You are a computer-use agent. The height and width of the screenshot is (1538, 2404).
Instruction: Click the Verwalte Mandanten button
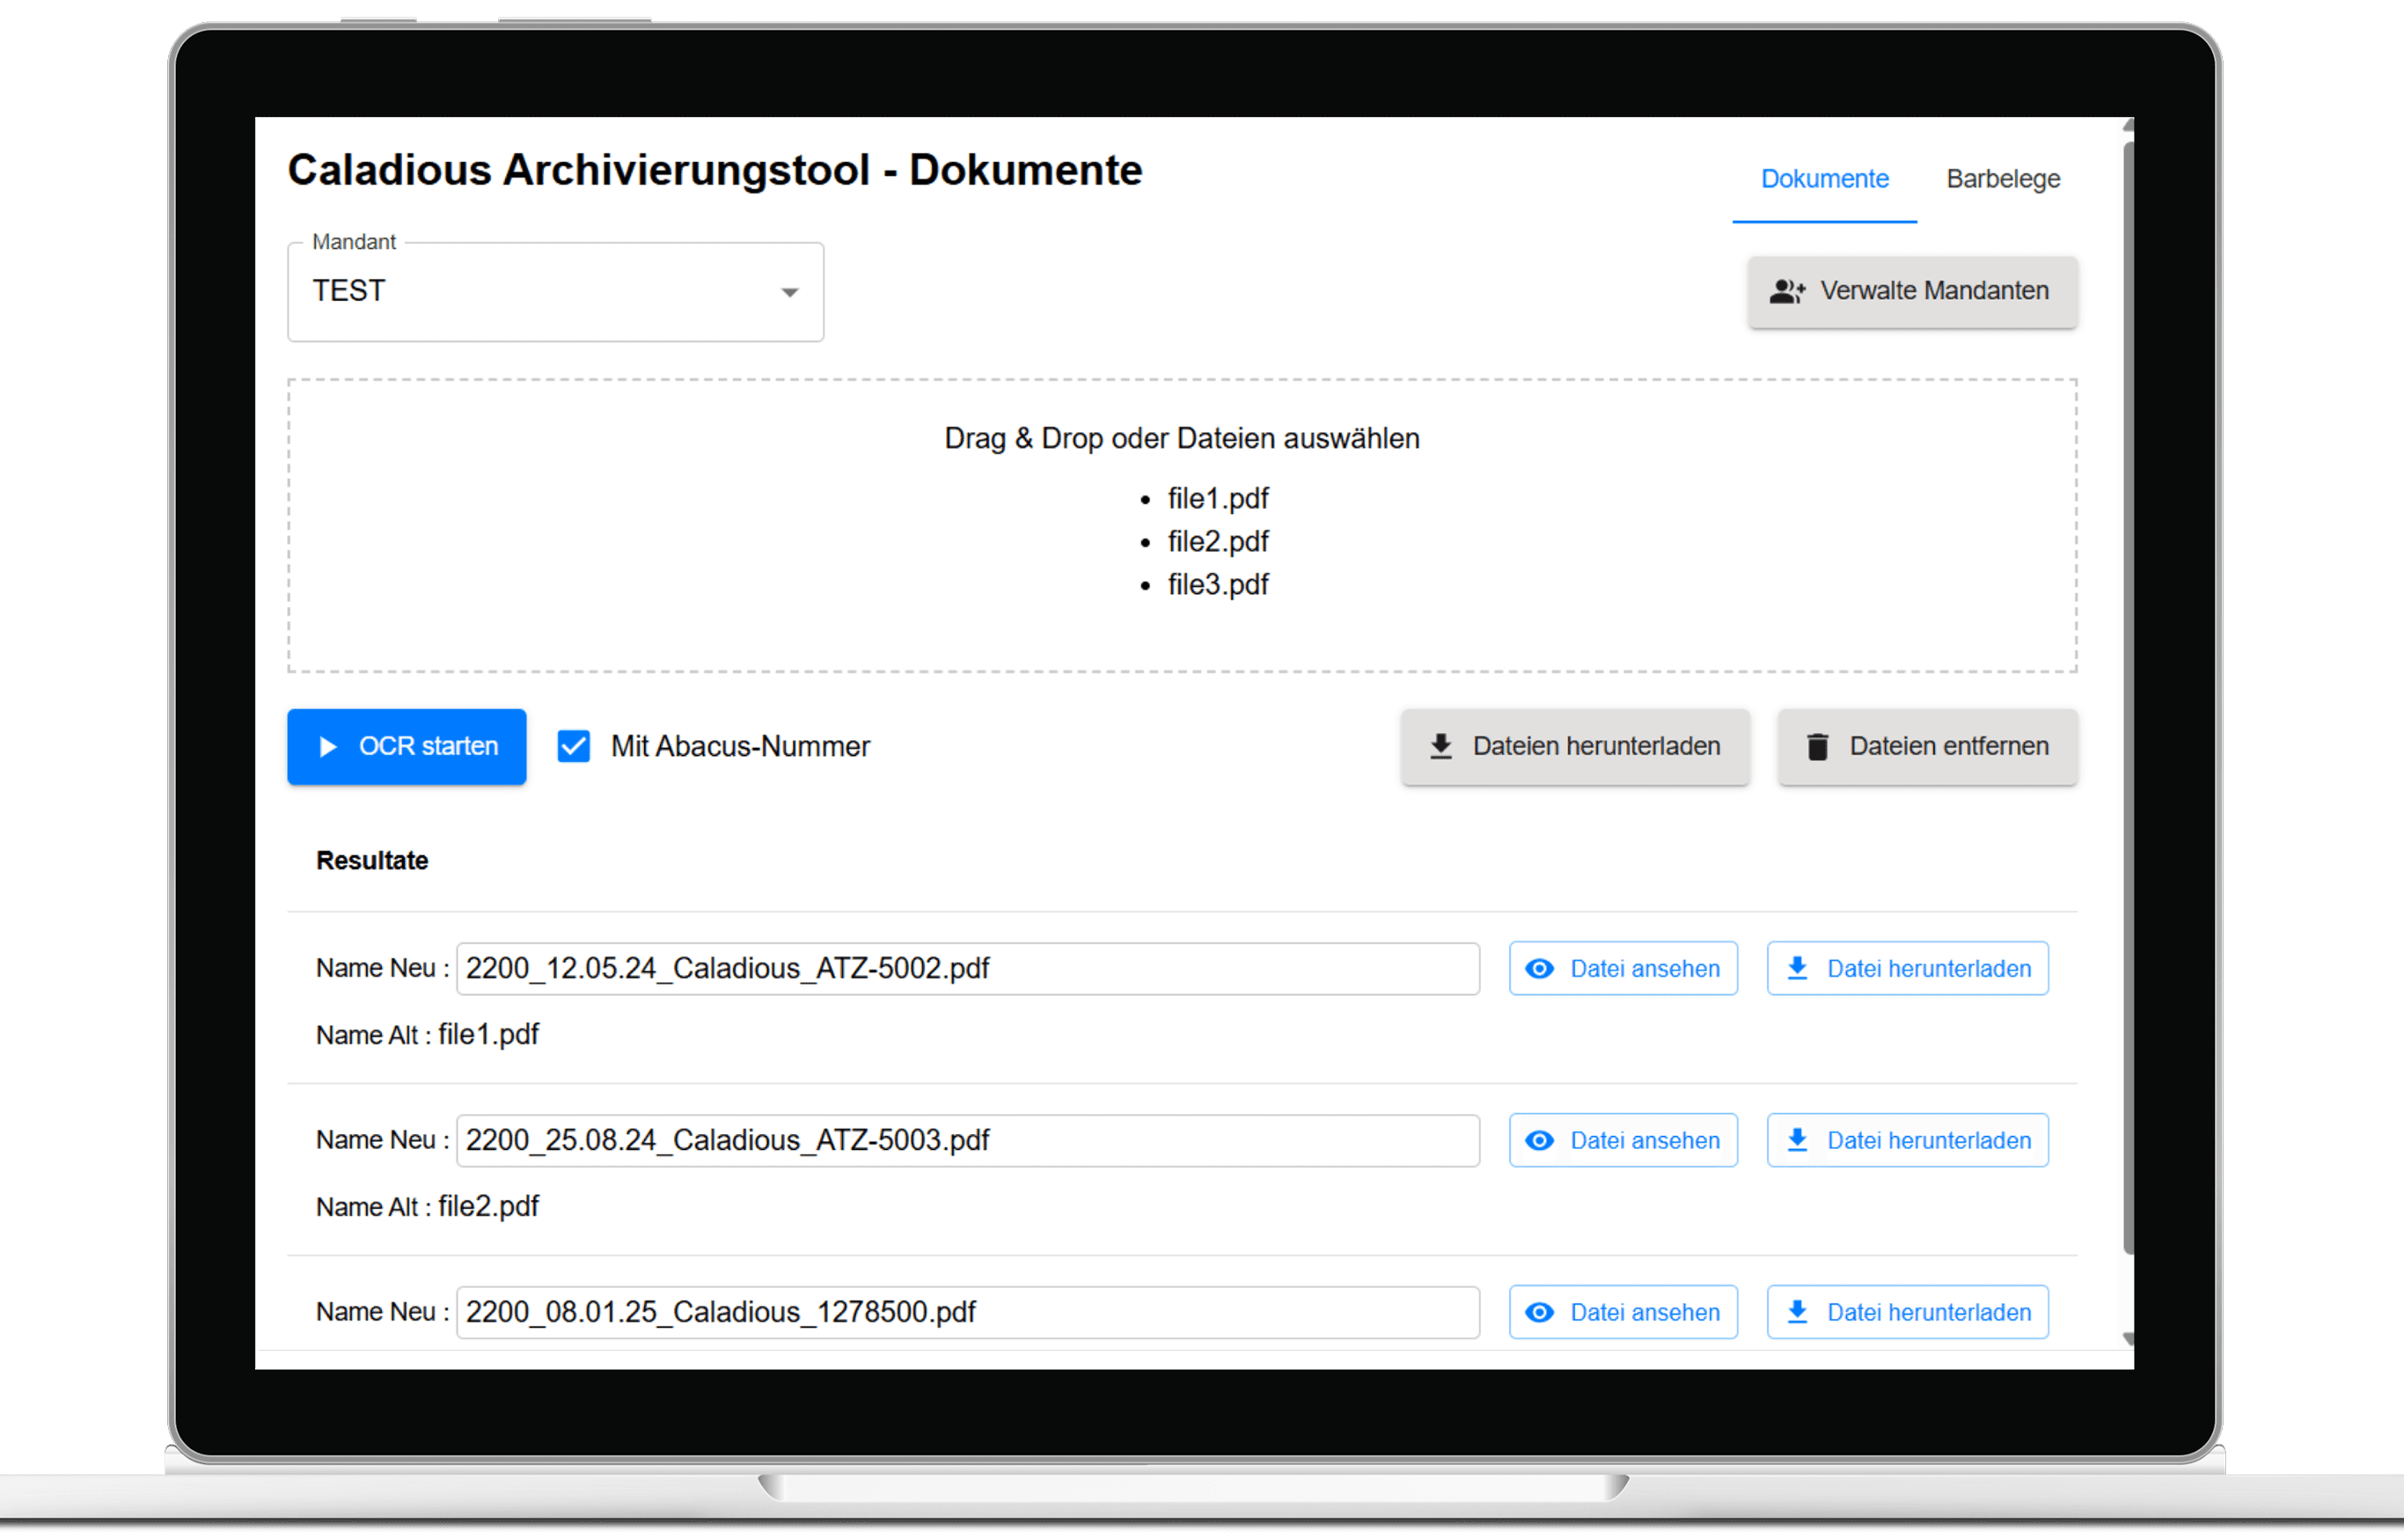point(1911,291)
